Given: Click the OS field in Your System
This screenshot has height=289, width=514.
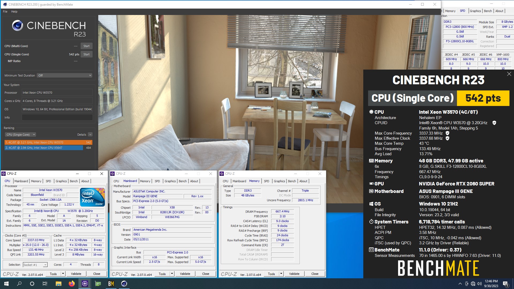Looking at the screenshot, I should click(x=57, y=109).
